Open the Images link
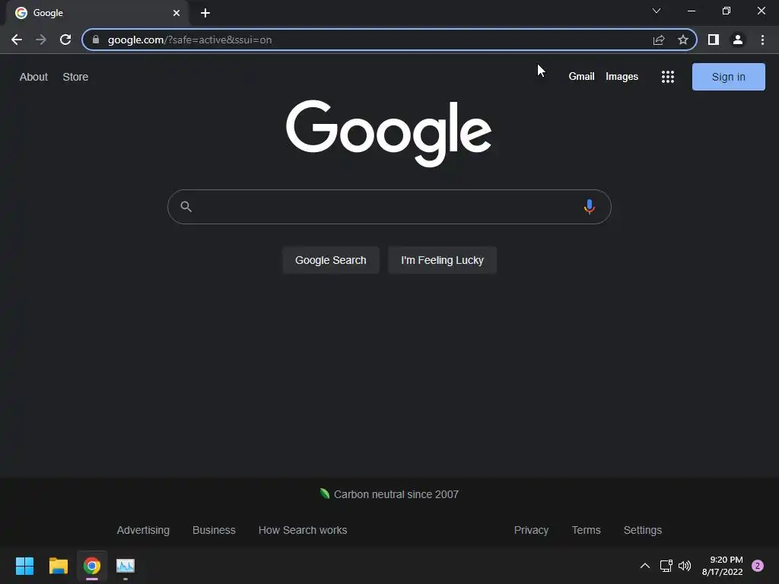The height and width of the screenshot is (584, 779). pyautogui.click(x=622, y=77)
